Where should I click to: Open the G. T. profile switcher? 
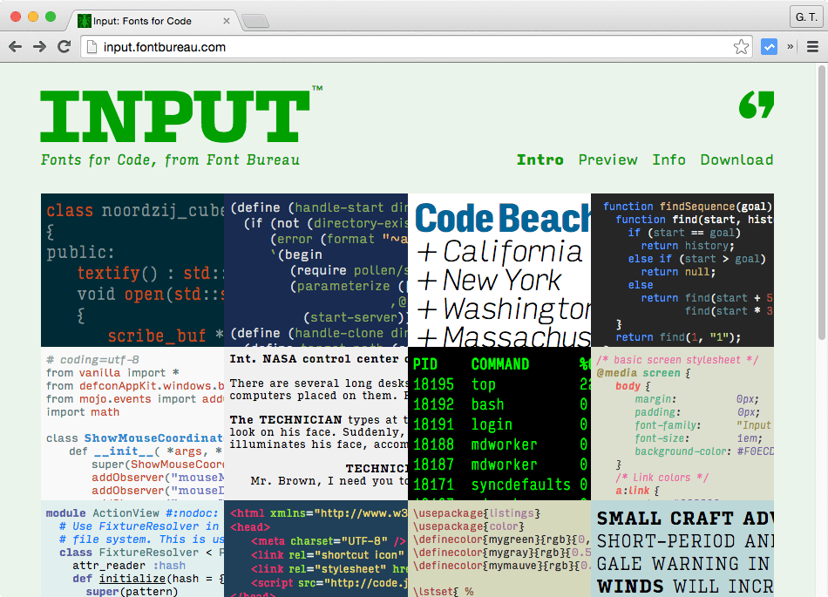[x=804, y=17]
